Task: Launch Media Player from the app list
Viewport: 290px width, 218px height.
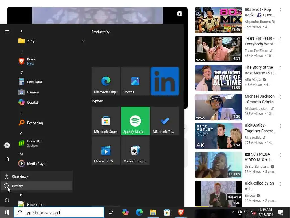Action: tap(37, 164)
